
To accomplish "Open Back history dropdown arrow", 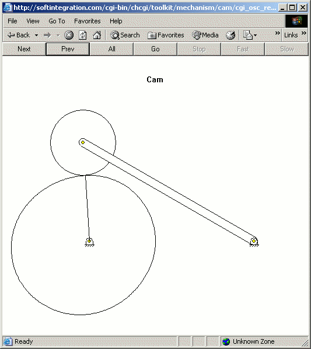I will point(36,35).
